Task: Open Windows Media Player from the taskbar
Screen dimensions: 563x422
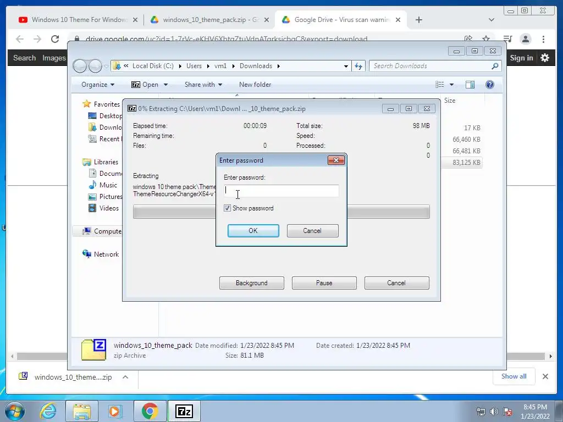Action: pyautogui.click(x=115, y=411)
